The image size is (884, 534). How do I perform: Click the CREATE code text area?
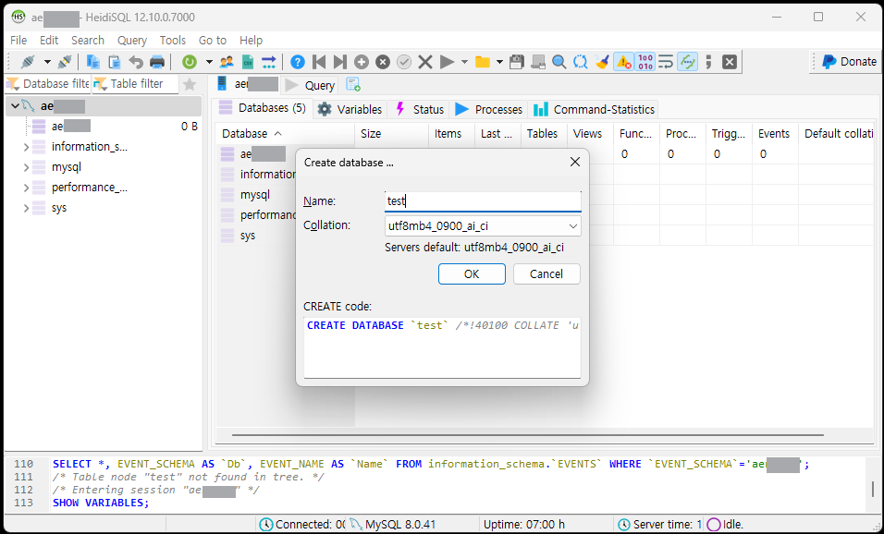(442, 347)
